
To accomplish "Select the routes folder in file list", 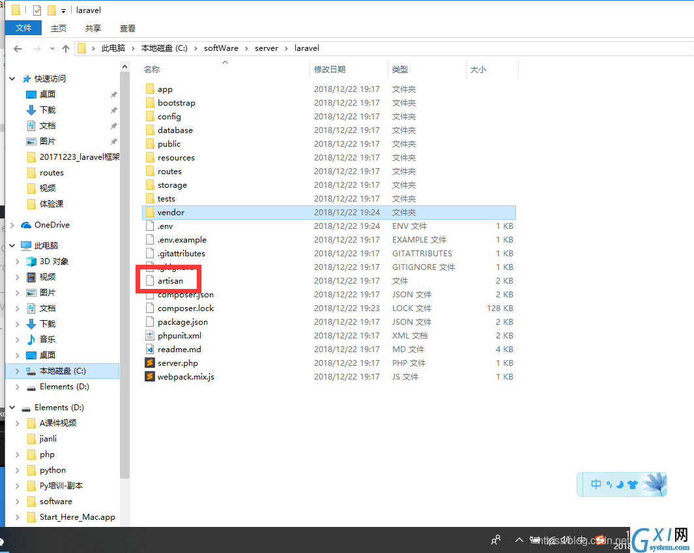I will click(x=169, y=172).
